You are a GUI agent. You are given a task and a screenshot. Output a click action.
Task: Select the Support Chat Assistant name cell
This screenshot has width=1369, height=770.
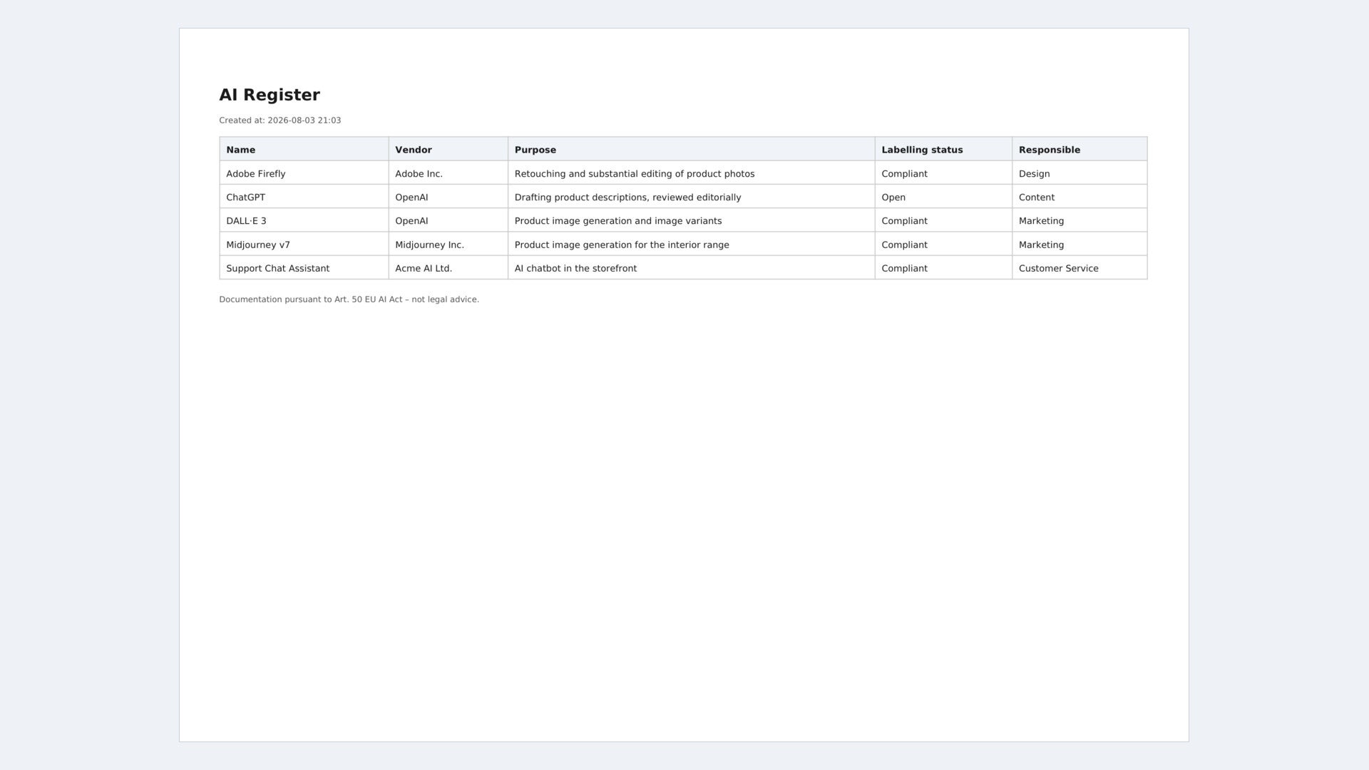[x=304, y=267]
